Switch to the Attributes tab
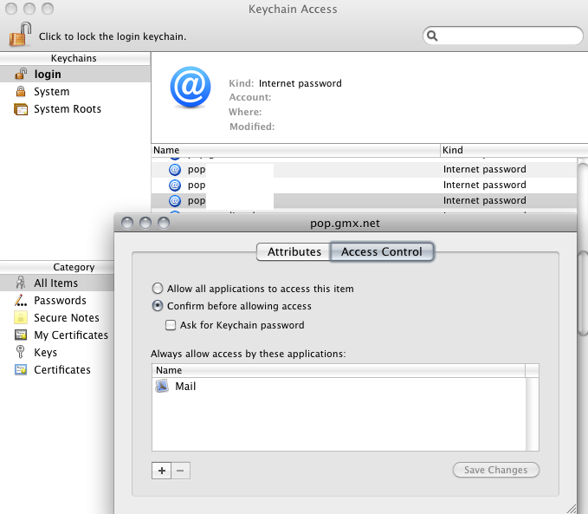This screenshot has width=588, height=514. pyautogui.click(x=294, y=251)
